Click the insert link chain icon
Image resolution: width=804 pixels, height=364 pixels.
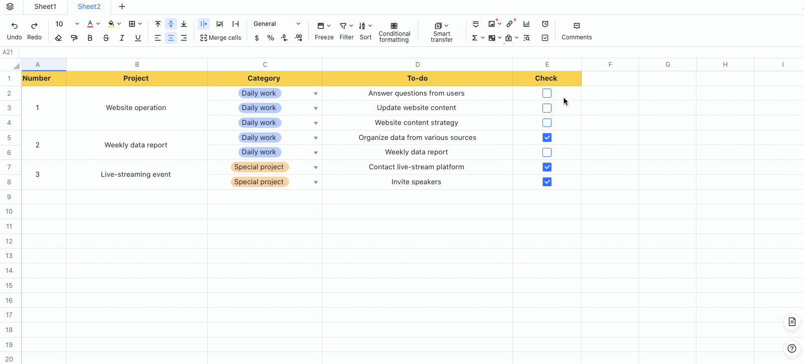[x=510, y=24]
